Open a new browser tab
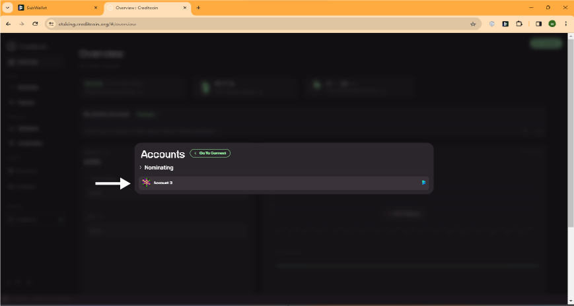Viewport: 574px width, 306px height. point(198,8)
